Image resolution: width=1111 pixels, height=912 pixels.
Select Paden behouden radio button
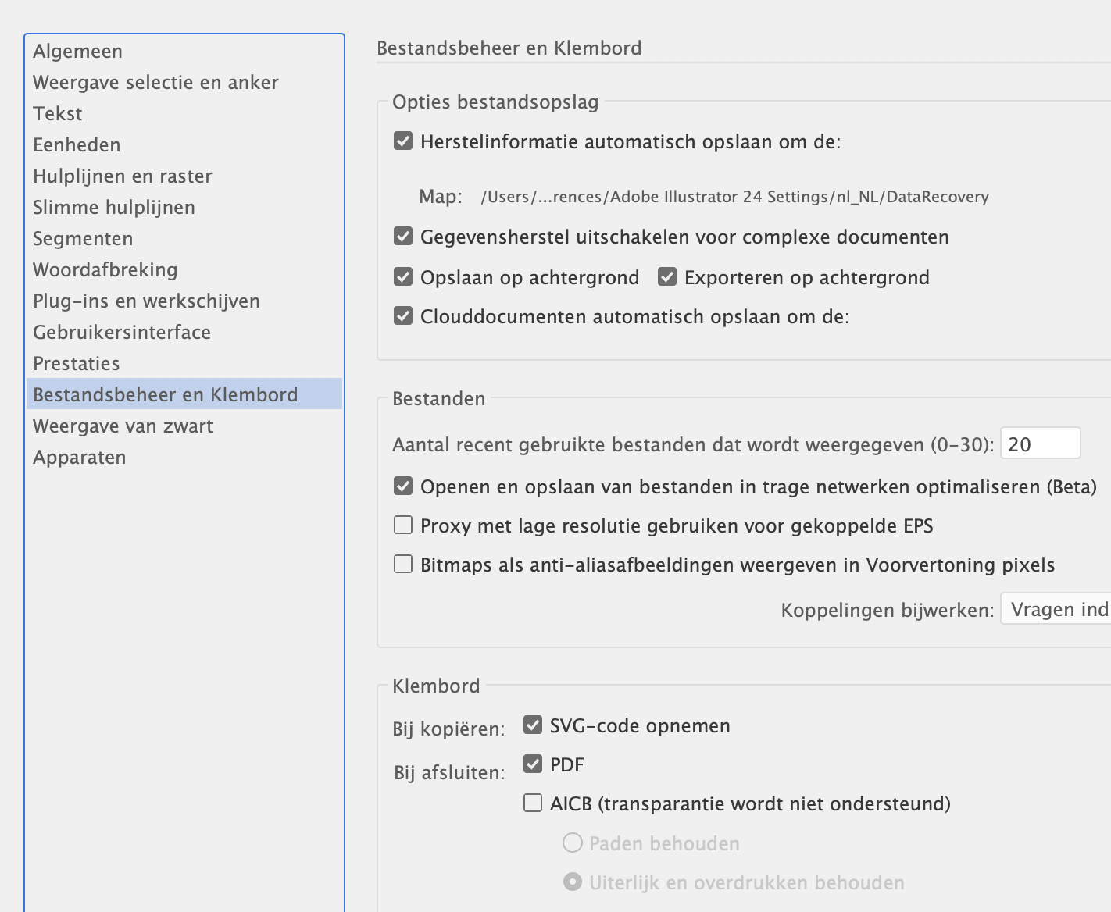(573, 843)
